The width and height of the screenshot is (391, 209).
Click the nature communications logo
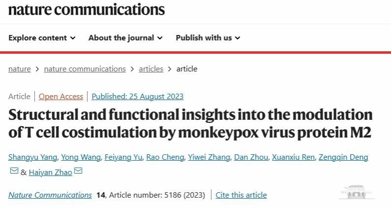coord(86,9)
